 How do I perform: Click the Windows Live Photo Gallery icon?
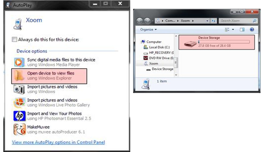click(19, 102)
